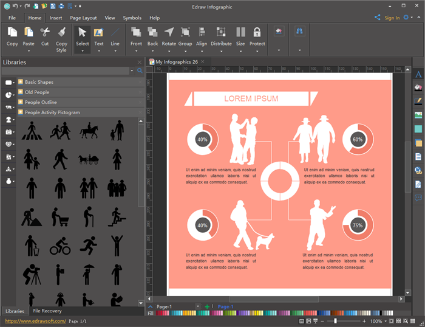Screen dimensions: 425x327
Task: Open the Page Layout ribbon tab
Action: [83, 18]
